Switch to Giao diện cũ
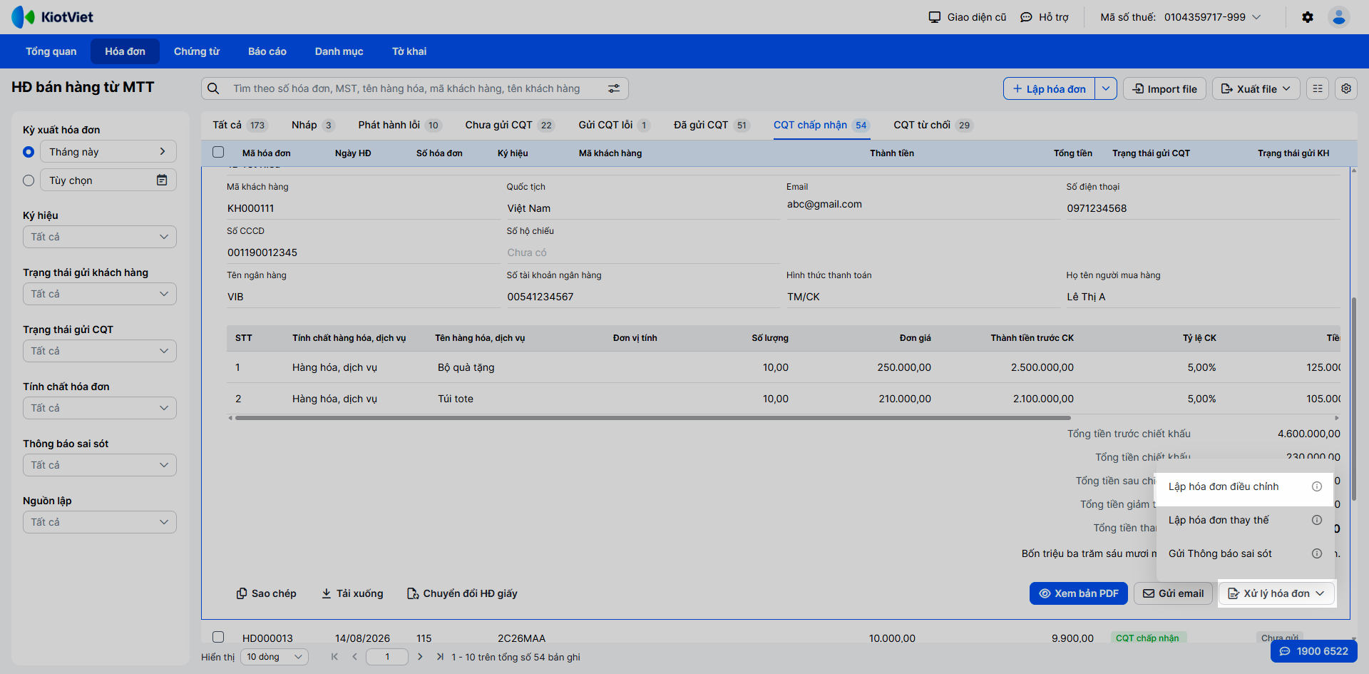This screenshot has width=1369, height=674. coord(967,17)
